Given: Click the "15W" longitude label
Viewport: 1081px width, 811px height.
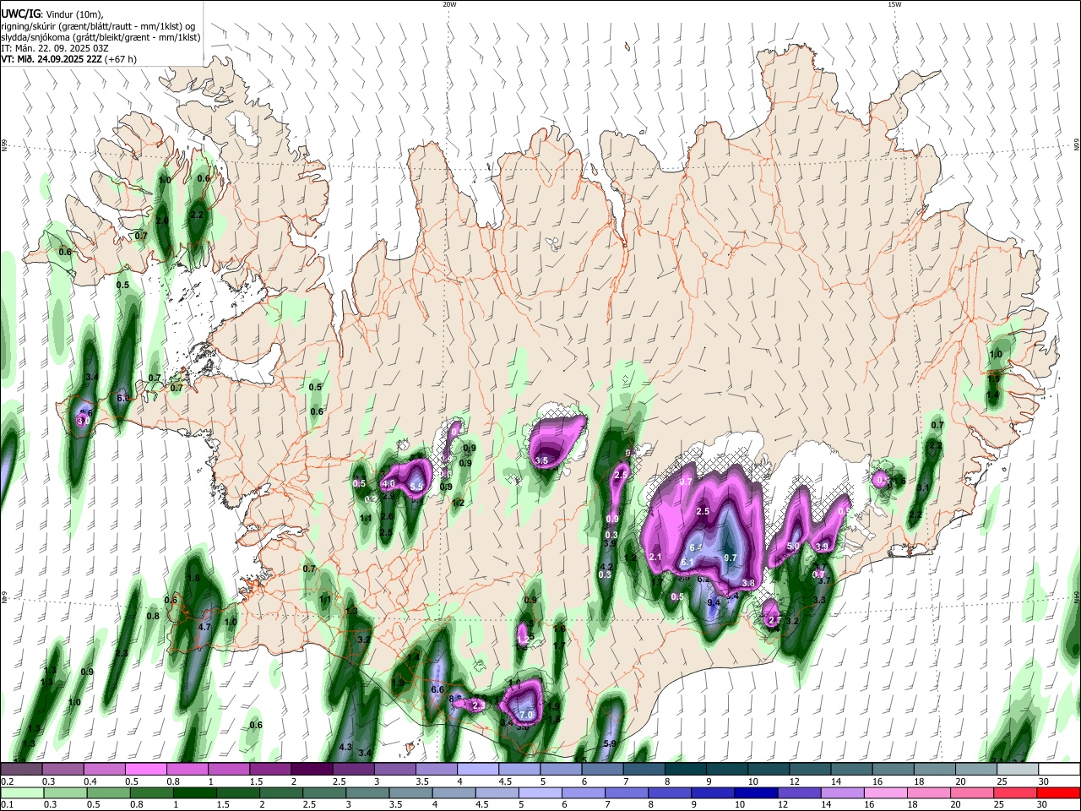Looking at the screenshot, I should click(894, 4).
